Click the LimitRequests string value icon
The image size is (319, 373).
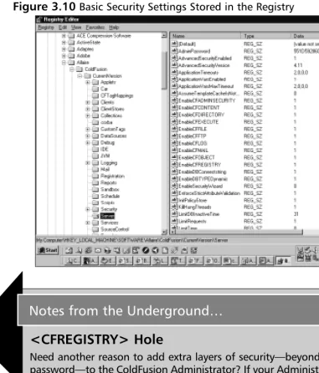[174, 221]
